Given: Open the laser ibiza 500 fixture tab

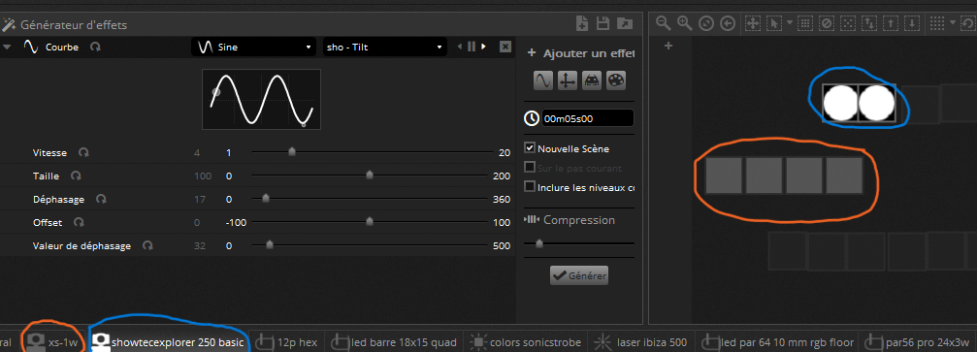Looking at the screenshot, I should (x=641, y=342).
